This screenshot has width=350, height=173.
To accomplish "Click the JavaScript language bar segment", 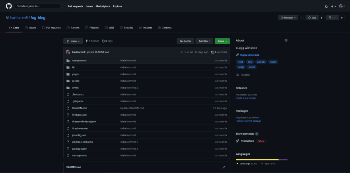I will (x=257, y=160).
